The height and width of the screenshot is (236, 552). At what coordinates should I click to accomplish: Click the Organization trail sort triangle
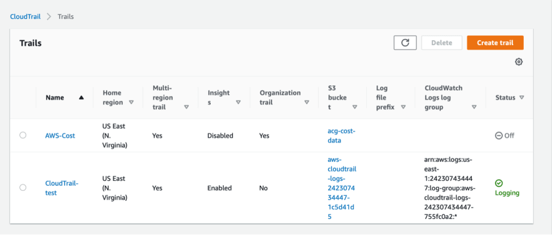(x=307, y=102)
